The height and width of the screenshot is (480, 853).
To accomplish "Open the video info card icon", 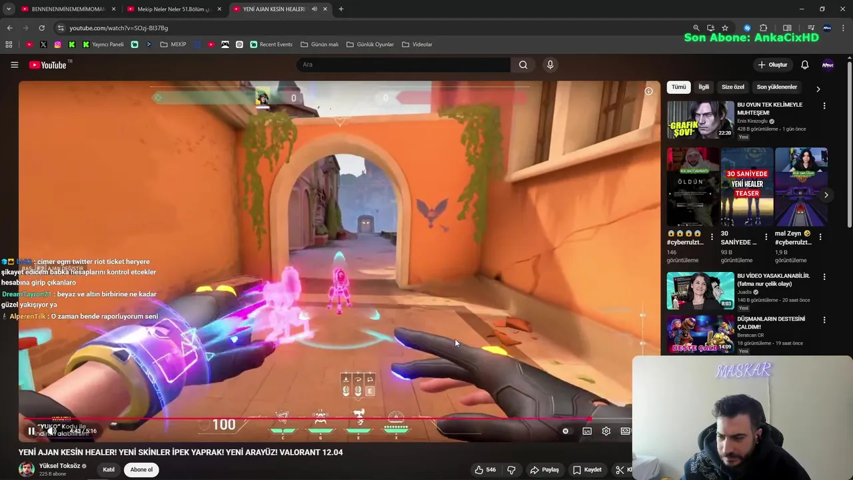I will click(x=648, y=91).
